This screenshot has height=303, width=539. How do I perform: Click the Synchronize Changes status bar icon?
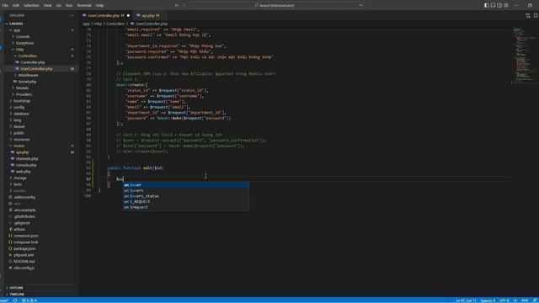pos(15,300)
